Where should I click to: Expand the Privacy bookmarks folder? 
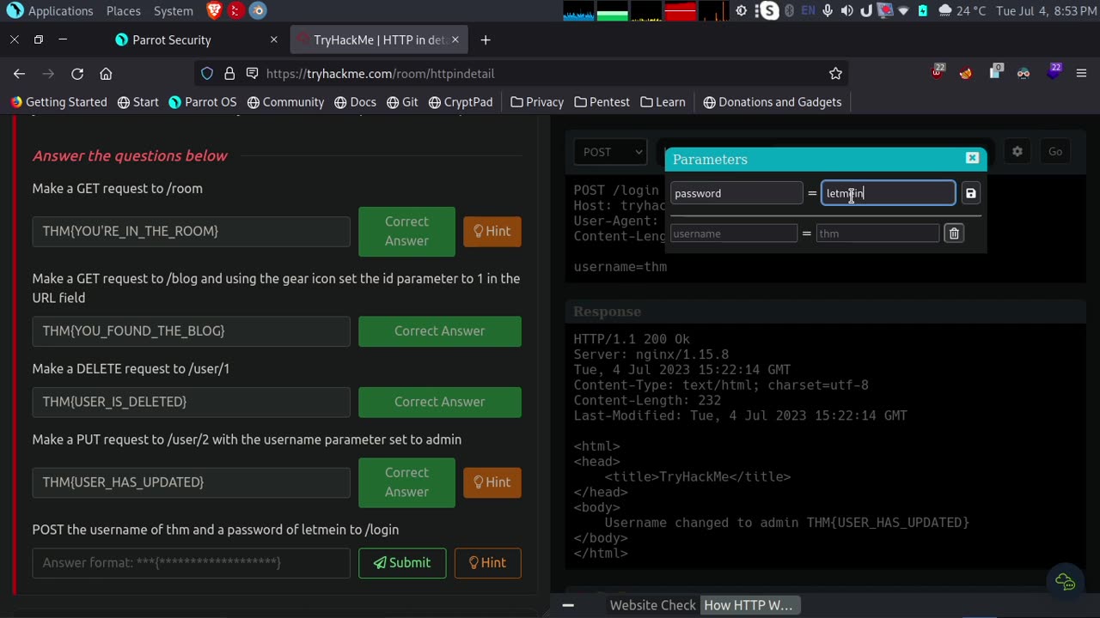tap(537, 102)
